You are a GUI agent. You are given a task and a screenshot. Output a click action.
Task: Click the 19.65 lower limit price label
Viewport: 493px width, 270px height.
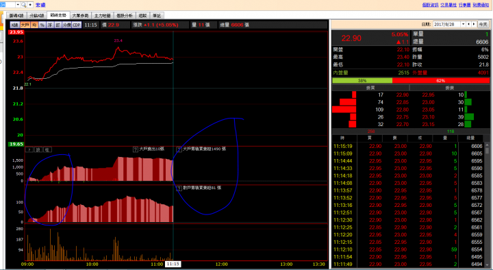[x=16, y=144]
